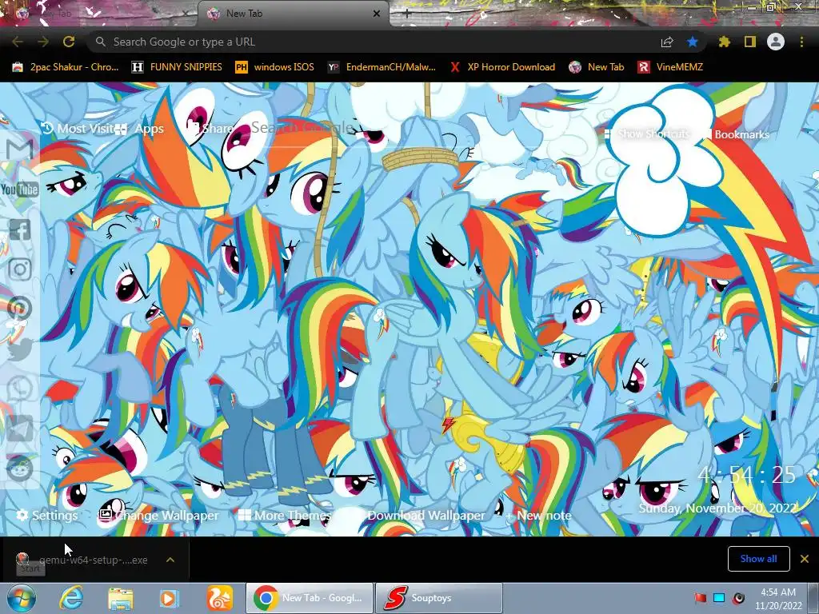Open Windows Explorer from the taskbar
This screenshot has height=614, width=819.
(120, 598)
